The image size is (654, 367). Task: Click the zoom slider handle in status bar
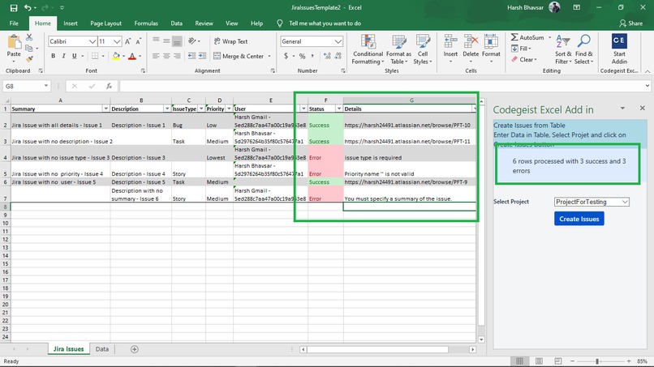pos(597,361)
